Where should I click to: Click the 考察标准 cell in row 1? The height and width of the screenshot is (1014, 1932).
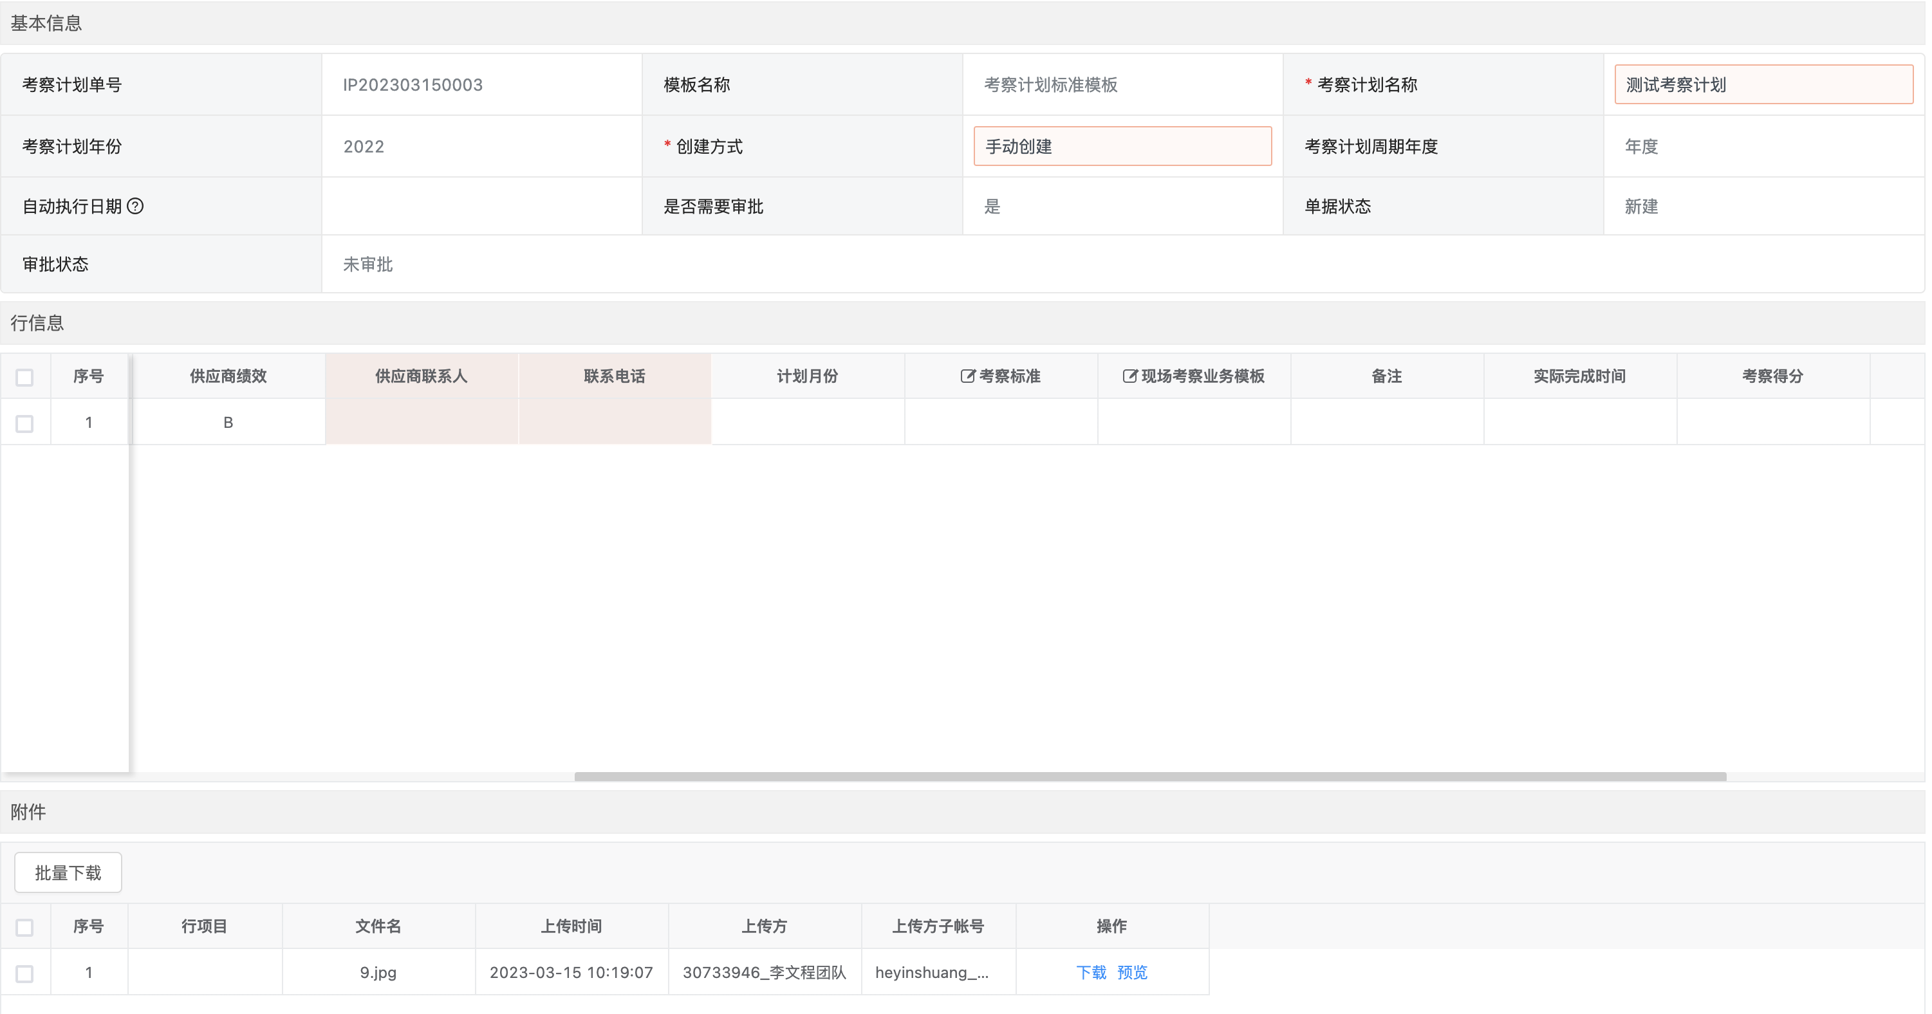point(1001,422)
